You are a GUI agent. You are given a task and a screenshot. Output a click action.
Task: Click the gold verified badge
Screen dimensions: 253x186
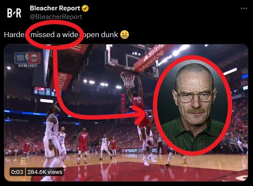85,8
